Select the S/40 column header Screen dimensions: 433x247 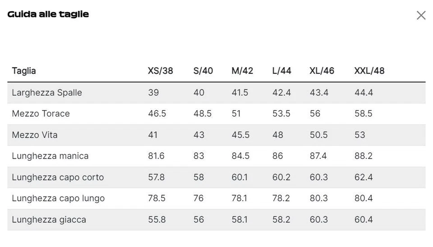[x=203, y=71]
